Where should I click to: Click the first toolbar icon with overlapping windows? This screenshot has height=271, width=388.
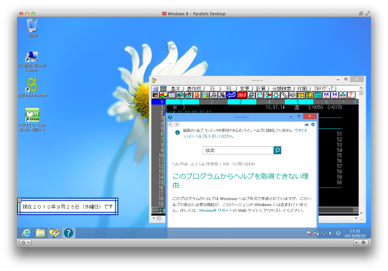[155, 95]
